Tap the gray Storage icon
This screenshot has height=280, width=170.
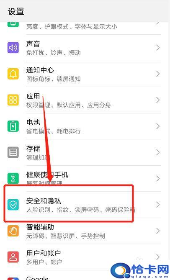13,152
